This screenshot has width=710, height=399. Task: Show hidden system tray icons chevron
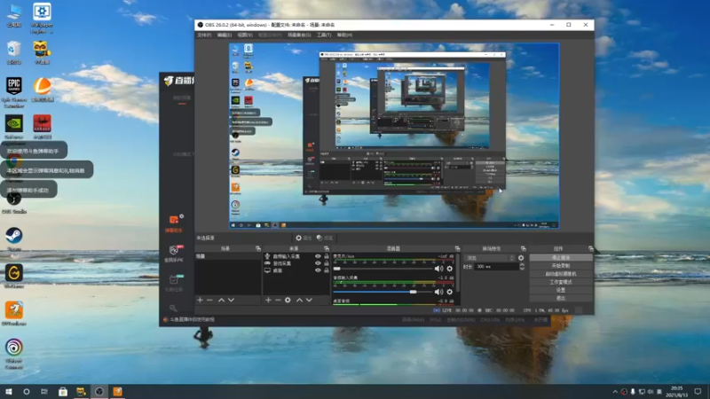tap(615, 392)
